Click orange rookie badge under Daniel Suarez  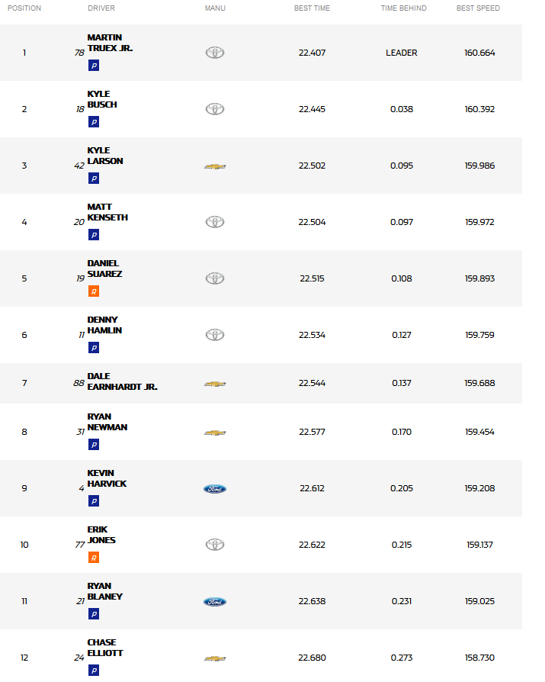(x=94, y=291)
